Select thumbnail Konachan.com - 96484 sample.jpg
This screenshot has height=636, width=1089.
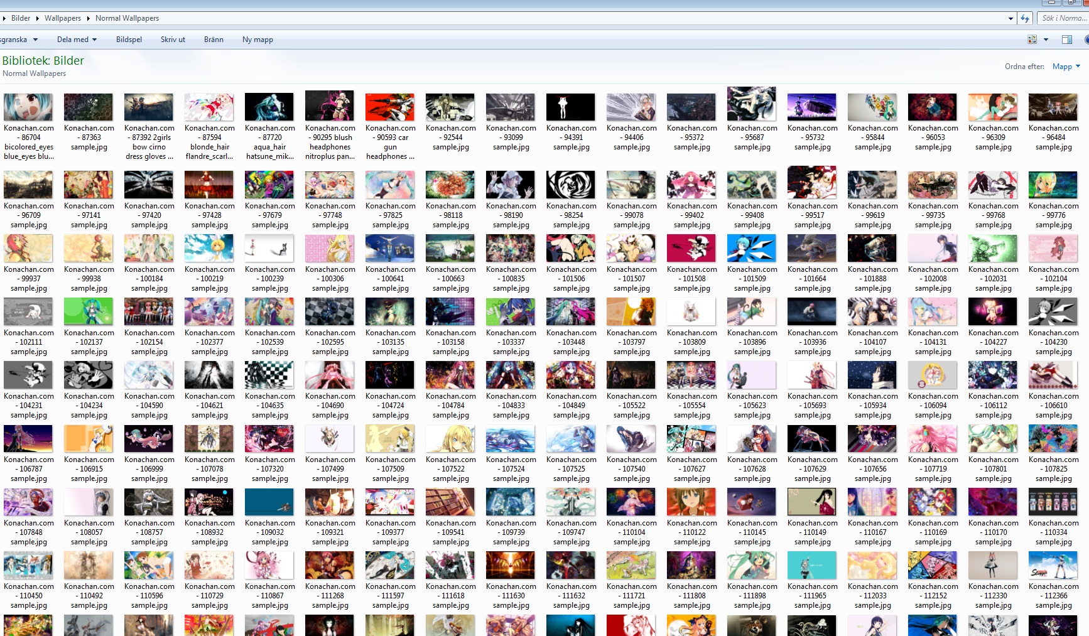click(1053, 107)
